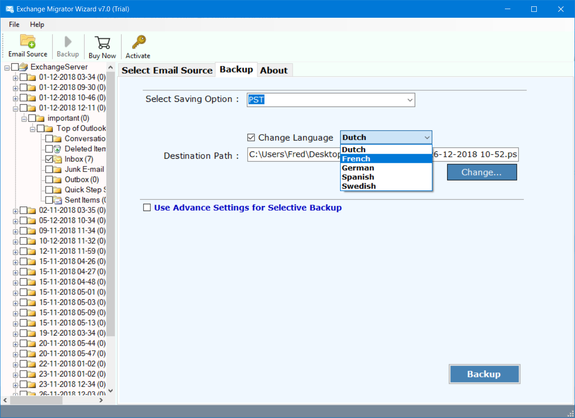Click the large Backup button
The width and height of the screenshot is (575, 418).
484,374
